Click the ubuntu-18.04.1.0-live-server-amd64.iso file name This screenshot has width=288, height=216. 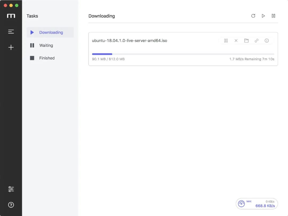tap(130, 41)
